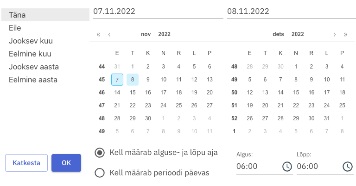356x186 pixels.
Task: Open clock picker for Lõpp time
Action: click(x=347, y=166)
